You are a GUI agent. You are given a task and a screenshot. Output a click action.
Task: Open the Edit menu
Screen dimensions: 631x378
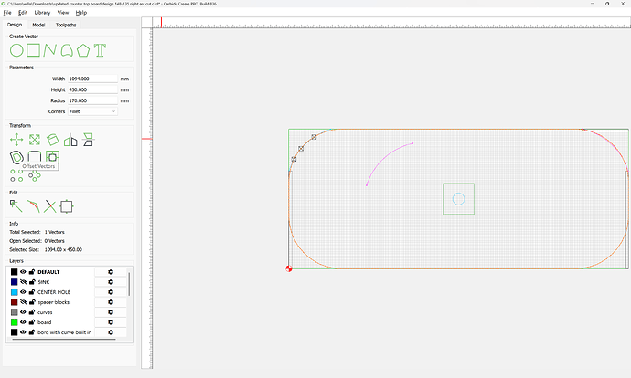(23, 13)
